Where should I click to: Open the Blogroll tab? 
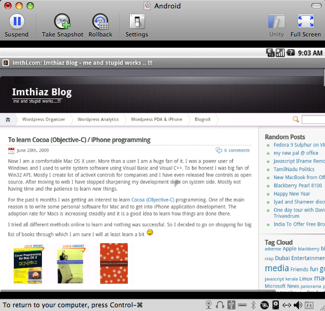(203, 119)
